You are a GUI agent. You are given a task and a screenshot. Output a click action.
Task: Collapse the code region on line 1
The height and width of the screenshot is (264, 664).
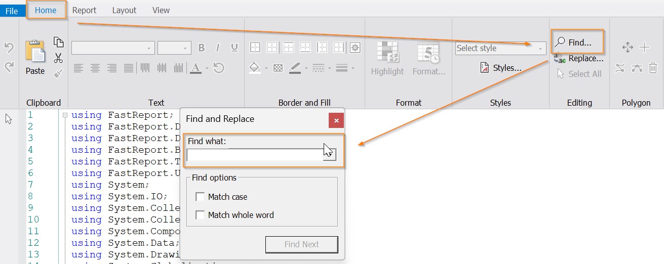65,115
